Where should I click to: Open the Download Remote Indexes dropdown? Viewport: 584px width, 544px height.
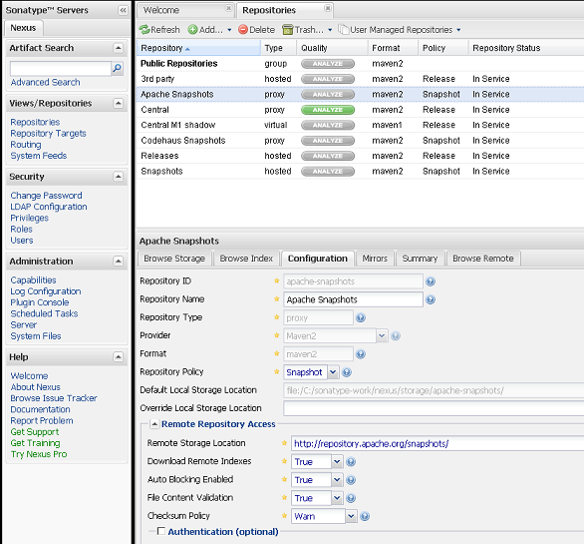point(337,461)
